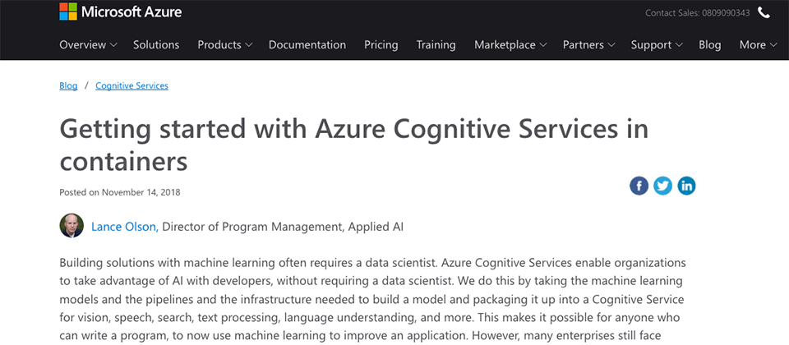The image size is (789, 345).
Task: Share article on LinkedIn icon
Action: click(x=686, y=186)
